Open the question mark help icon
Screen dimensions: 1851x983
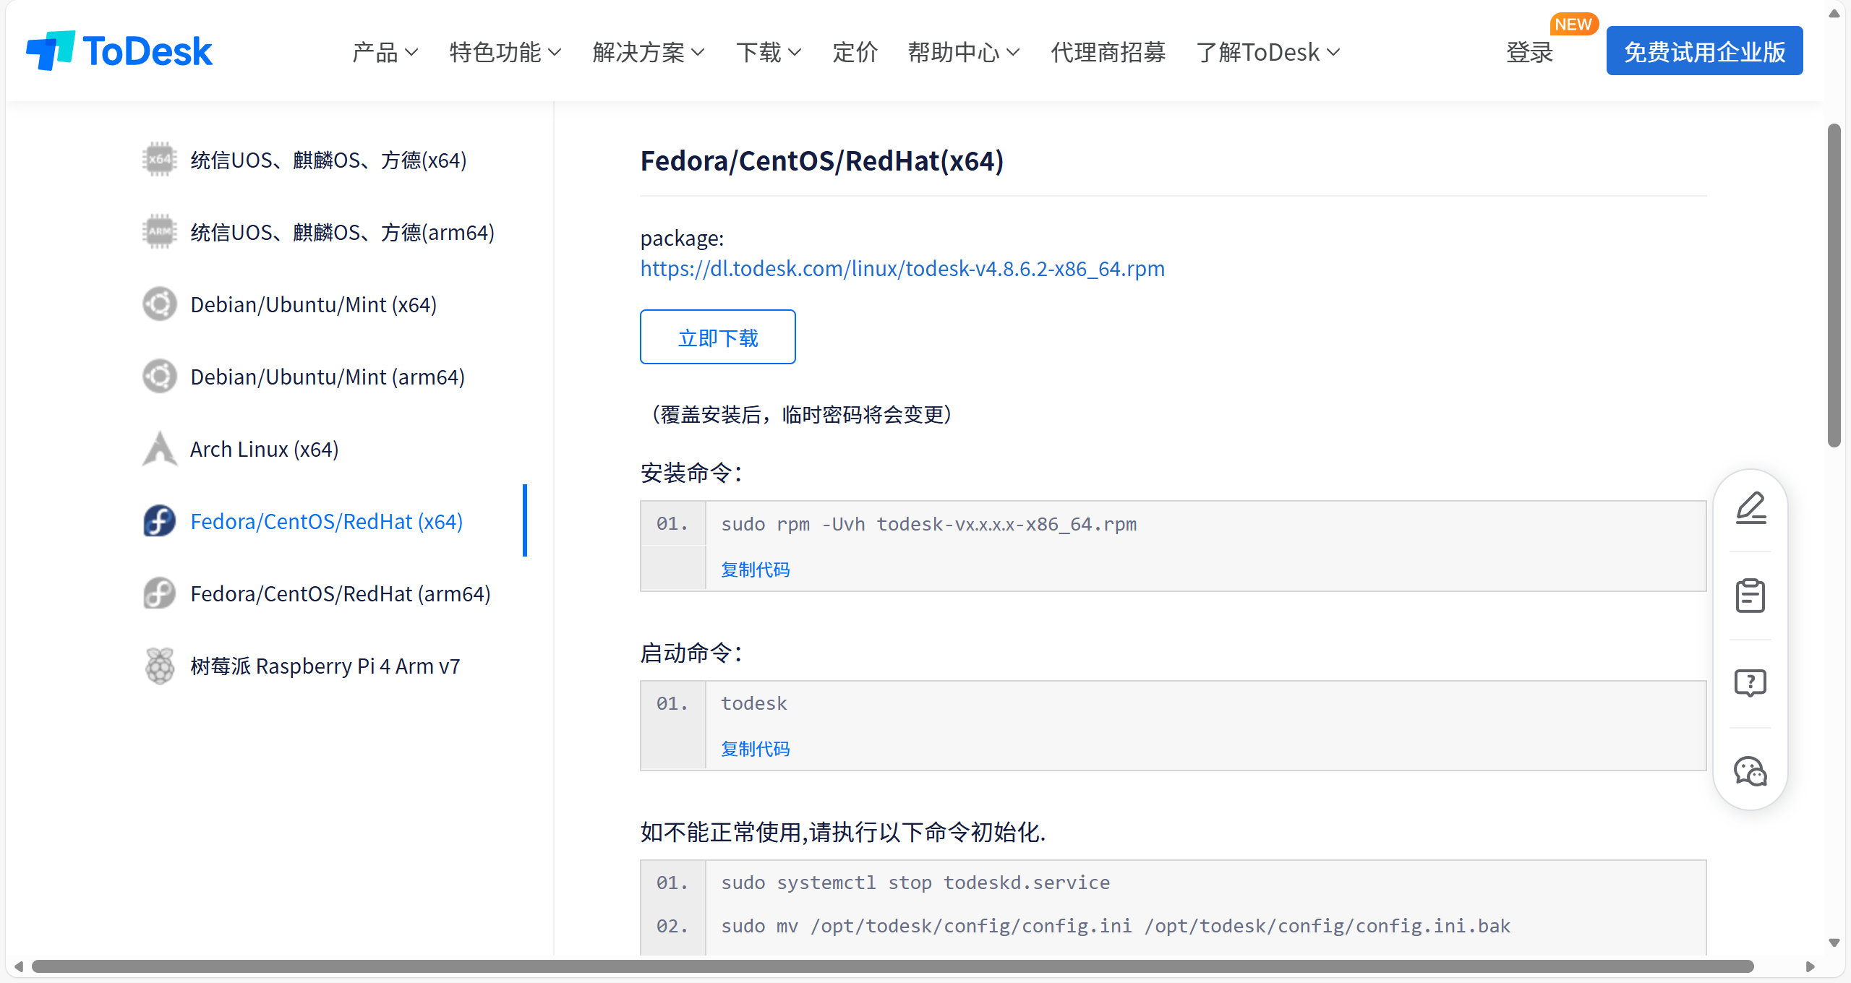(1750, 683)
